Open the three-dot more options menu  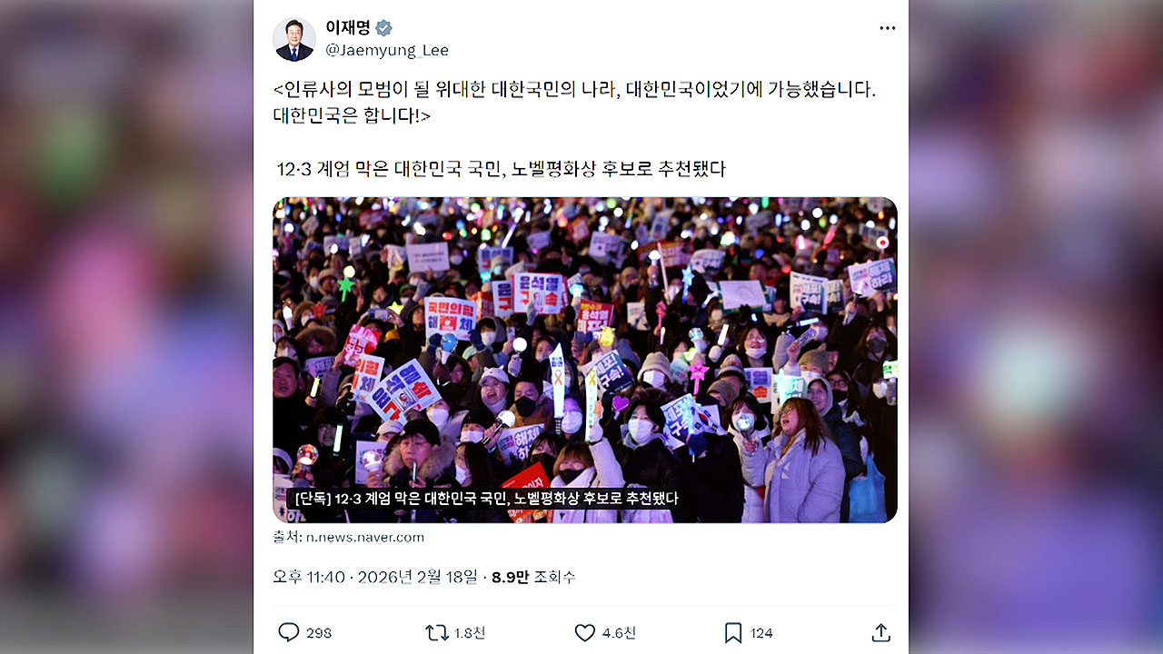click(x=888, y=28)
